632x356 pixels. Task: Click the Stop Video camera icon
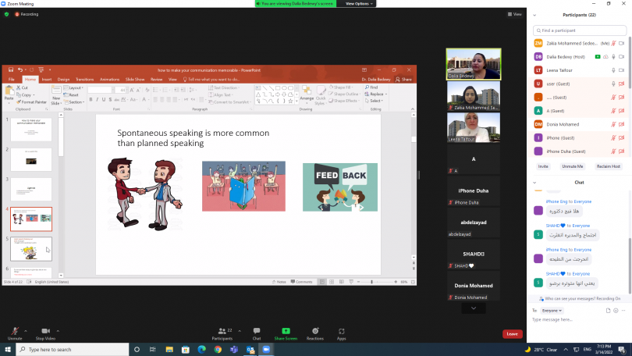click(45, 331)
